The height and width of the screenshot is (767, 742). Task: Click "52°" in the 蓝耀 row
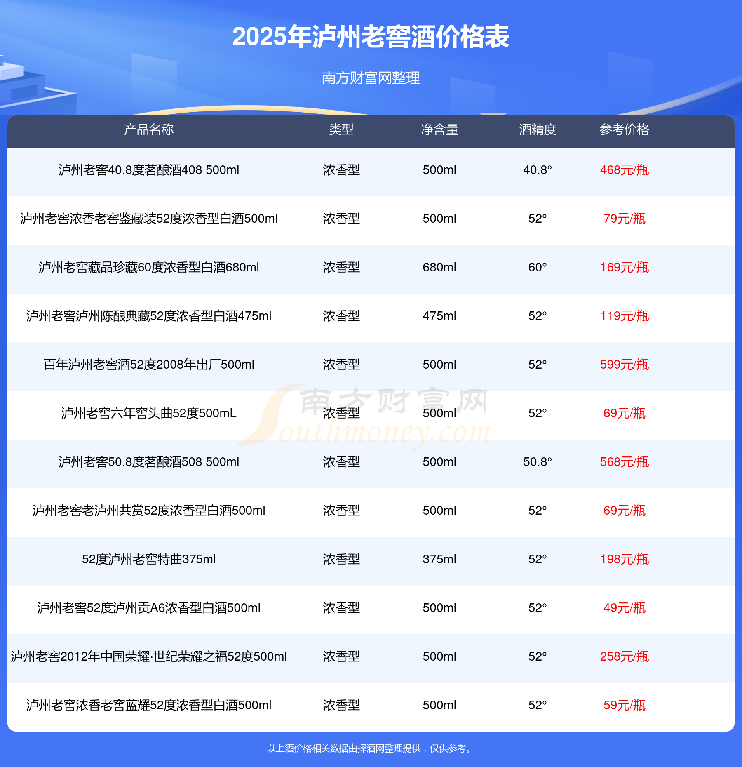(538, 705)
